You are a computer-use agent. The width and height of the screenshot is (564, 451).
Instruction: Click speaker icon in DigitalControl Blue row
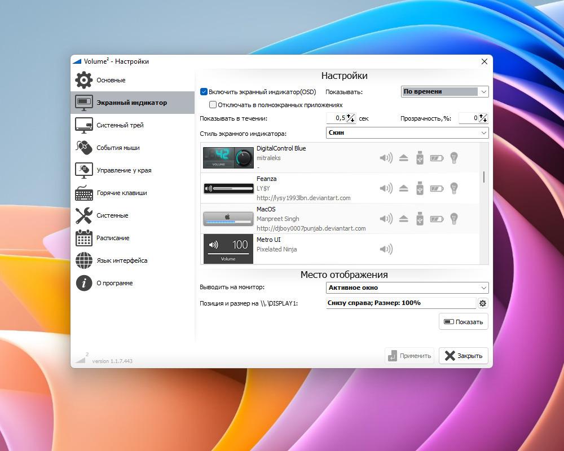click(386, 157)
